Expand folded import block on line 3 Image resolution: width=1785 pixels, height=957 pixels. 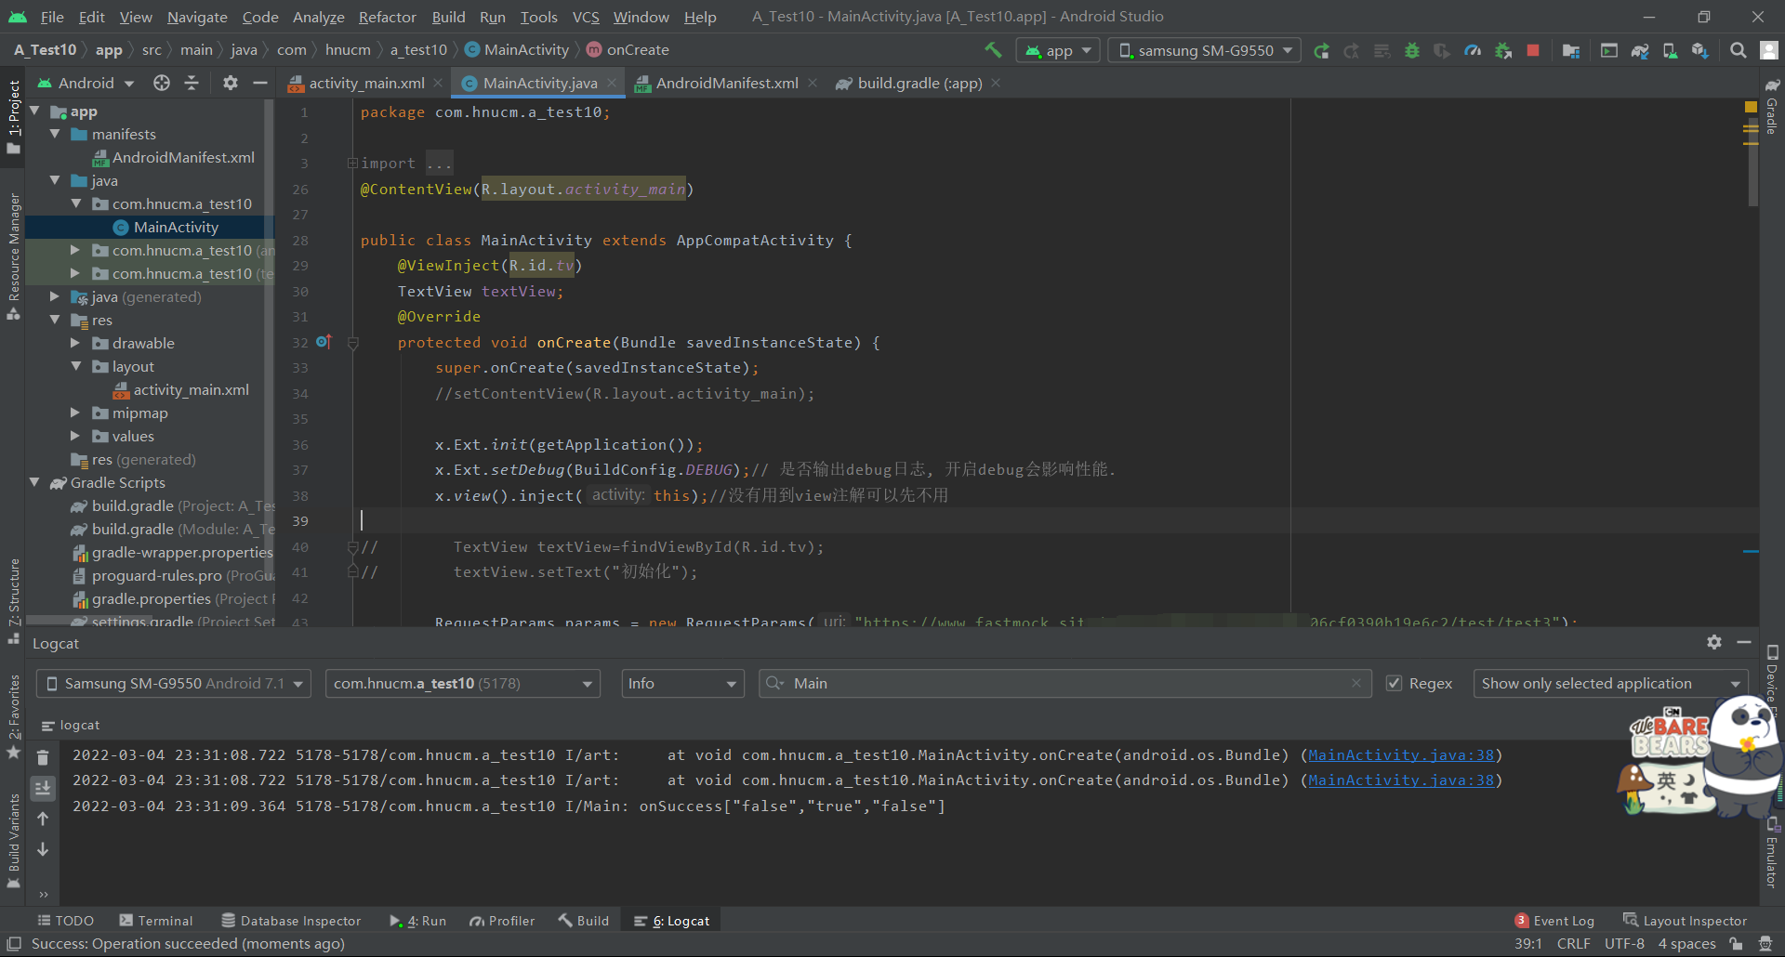(352, 164)
